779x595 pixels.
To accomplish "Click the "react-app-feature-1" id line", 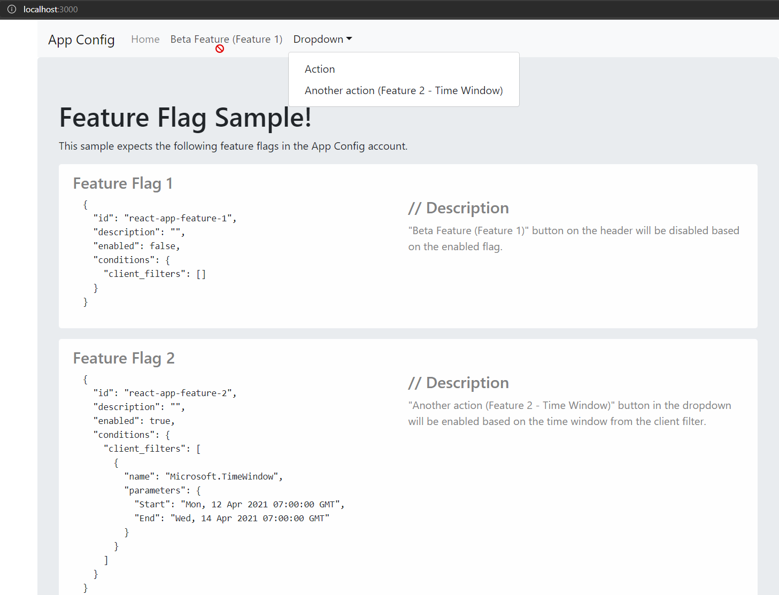I will (165, 218).
